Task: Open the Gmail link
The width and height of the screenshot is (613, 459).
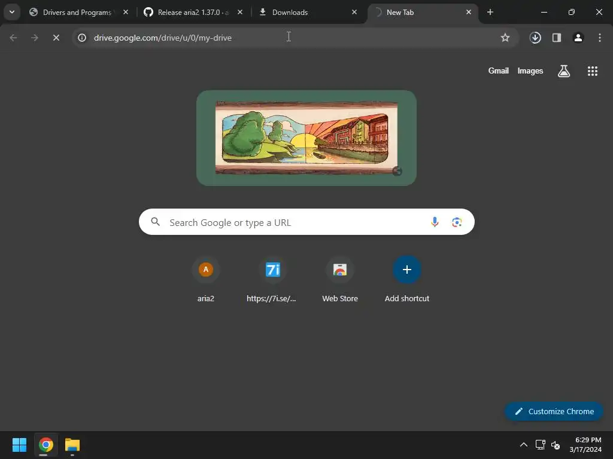Action: [499, 71]
